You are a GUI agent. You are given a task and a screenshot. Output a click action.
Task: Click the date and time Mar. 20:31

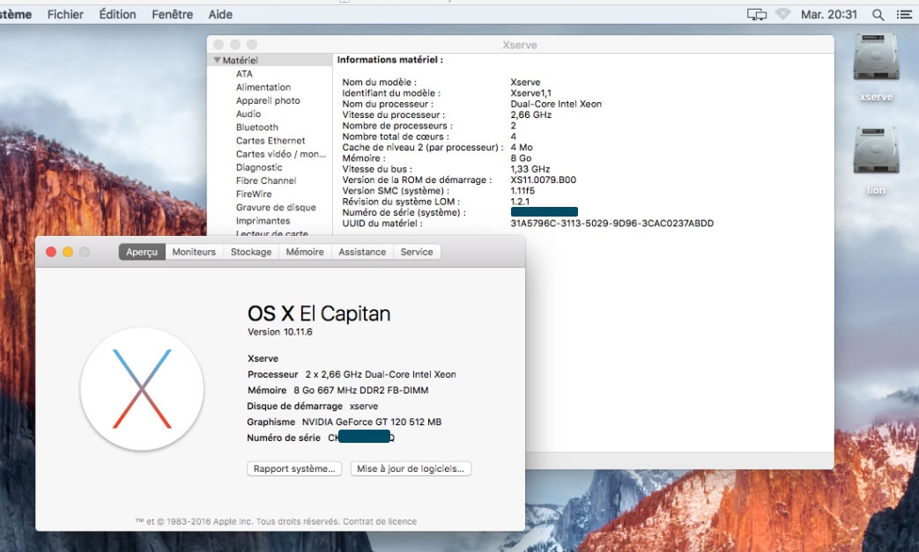[x=829, y=15]
